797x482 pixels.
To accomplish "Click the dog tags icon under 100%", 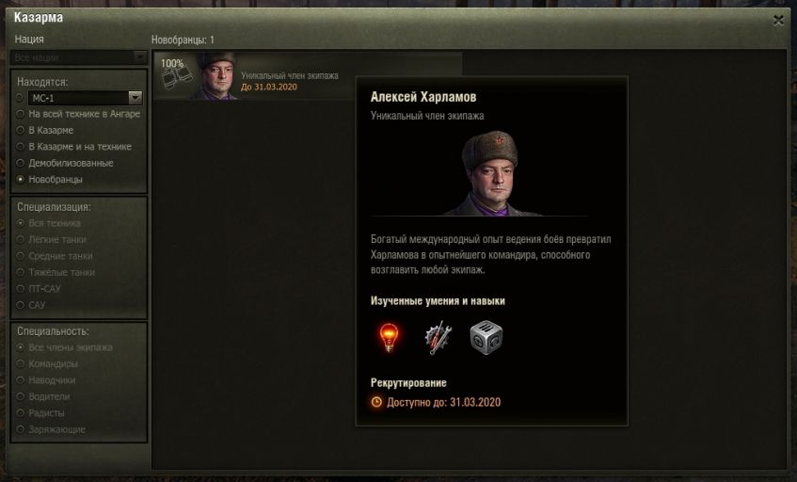I will (x=176, y=78).
